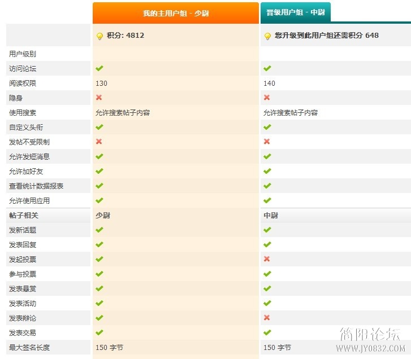Screen dimensions: 411x359
Task: Click the red X for 隐身 in 中尉 column
Action: (267, 97)
